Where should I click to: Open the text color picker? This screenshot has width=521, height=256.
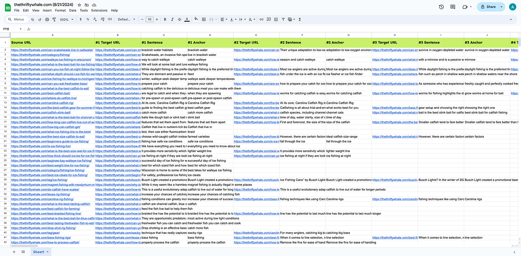186,19
